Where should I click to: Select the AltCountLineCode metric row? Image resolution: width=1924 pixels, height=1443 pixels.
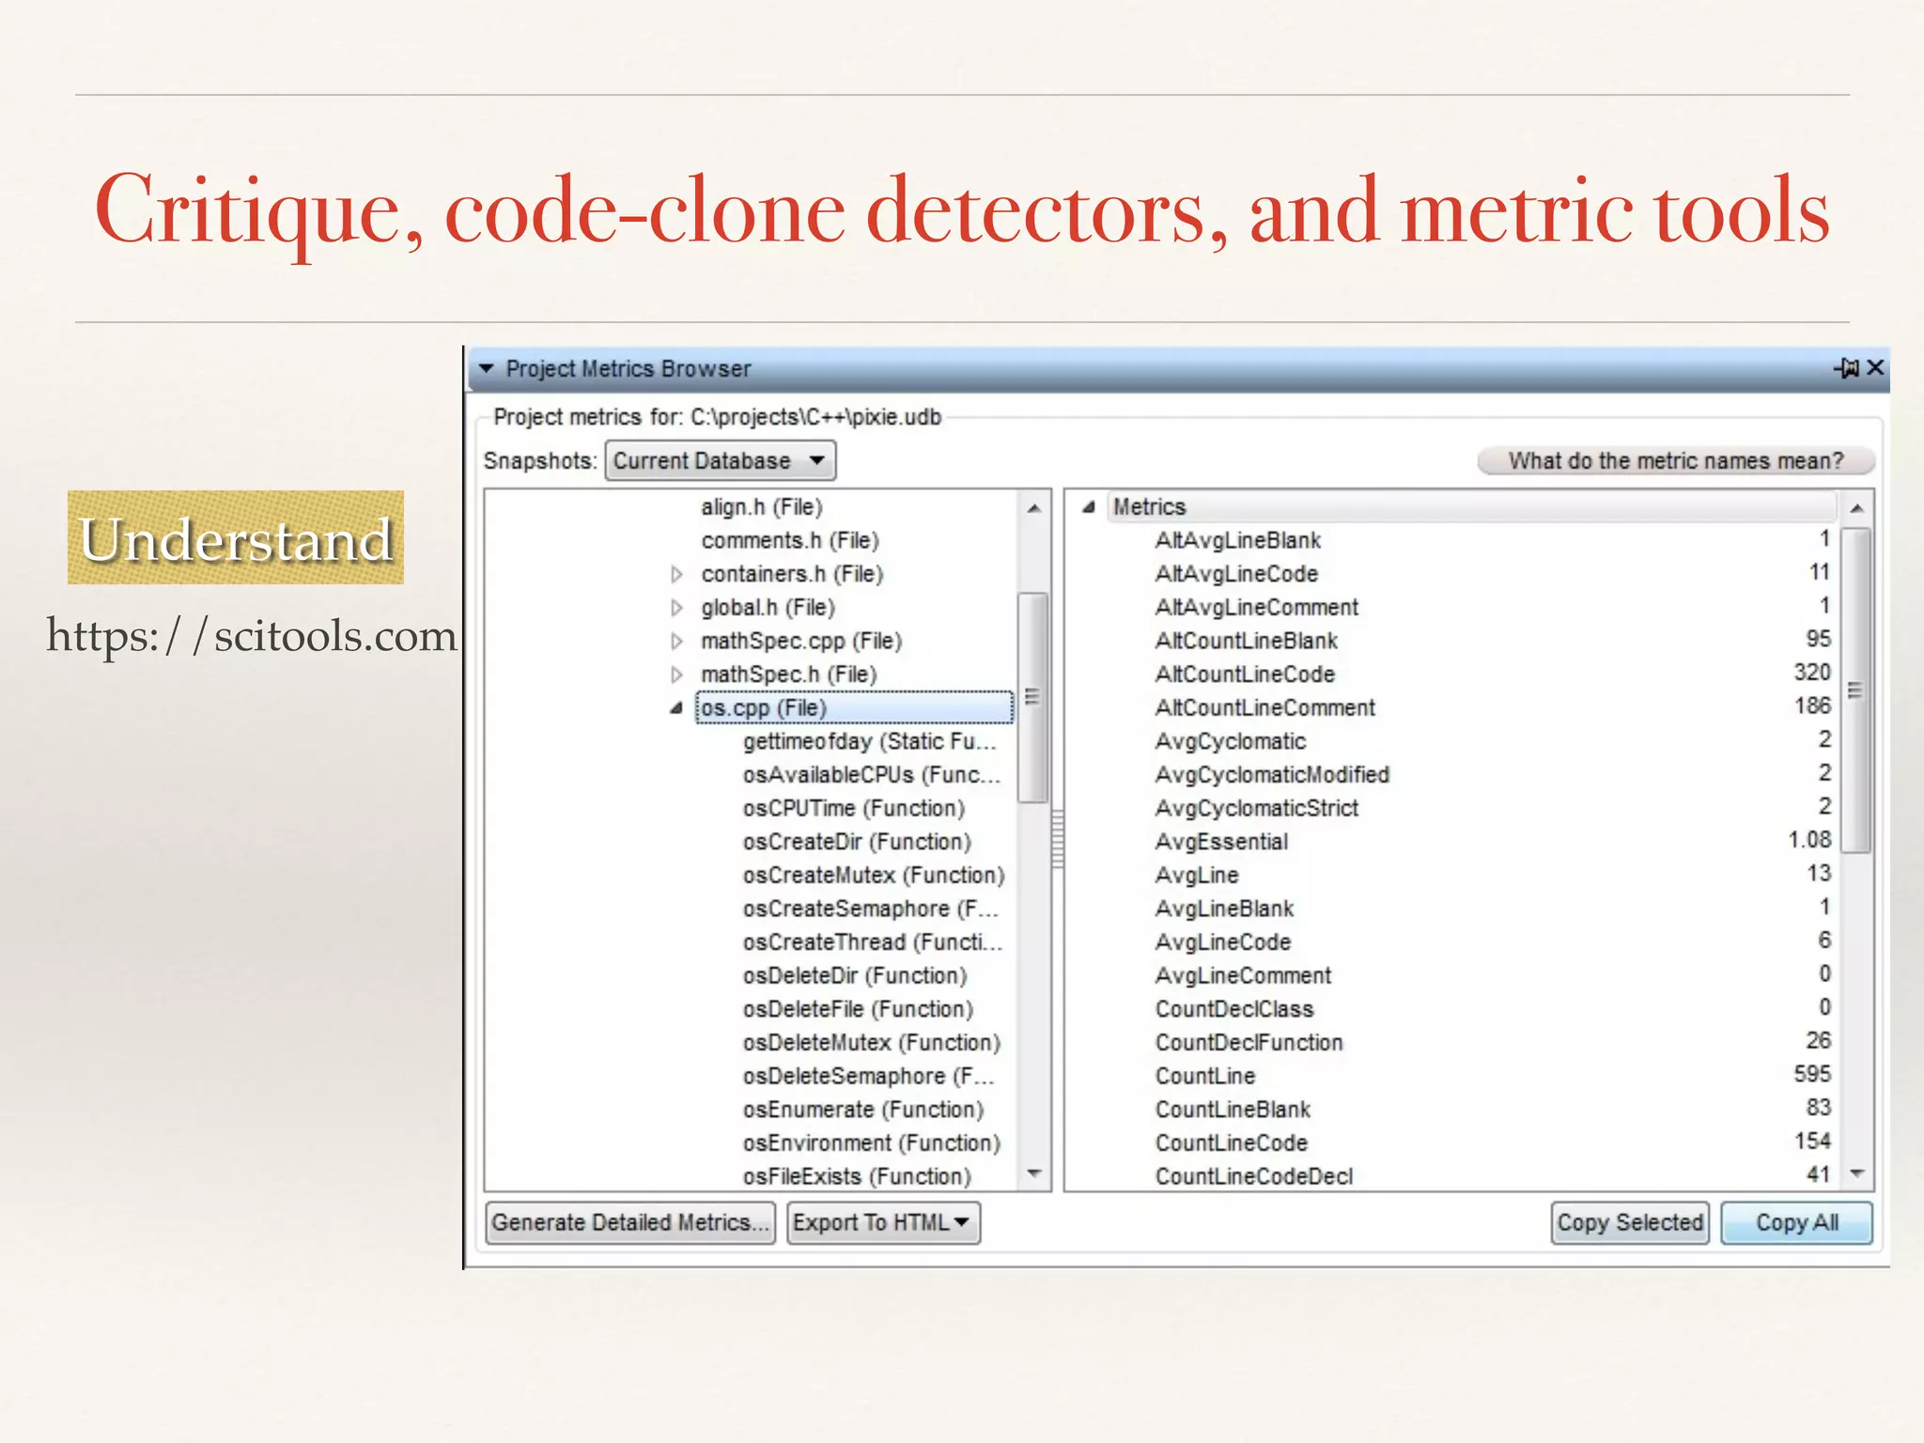coord(1493,675)
